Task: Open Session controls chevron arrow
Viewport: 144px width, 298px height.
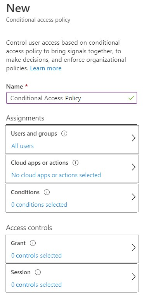Action: [134, 277]
